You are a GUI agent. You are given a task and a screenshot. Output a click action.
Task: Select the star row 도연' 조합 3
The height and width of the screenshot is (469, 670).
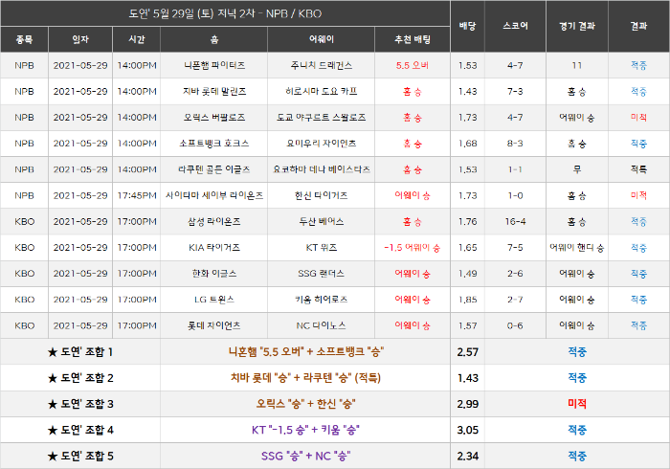pos(80,404)
